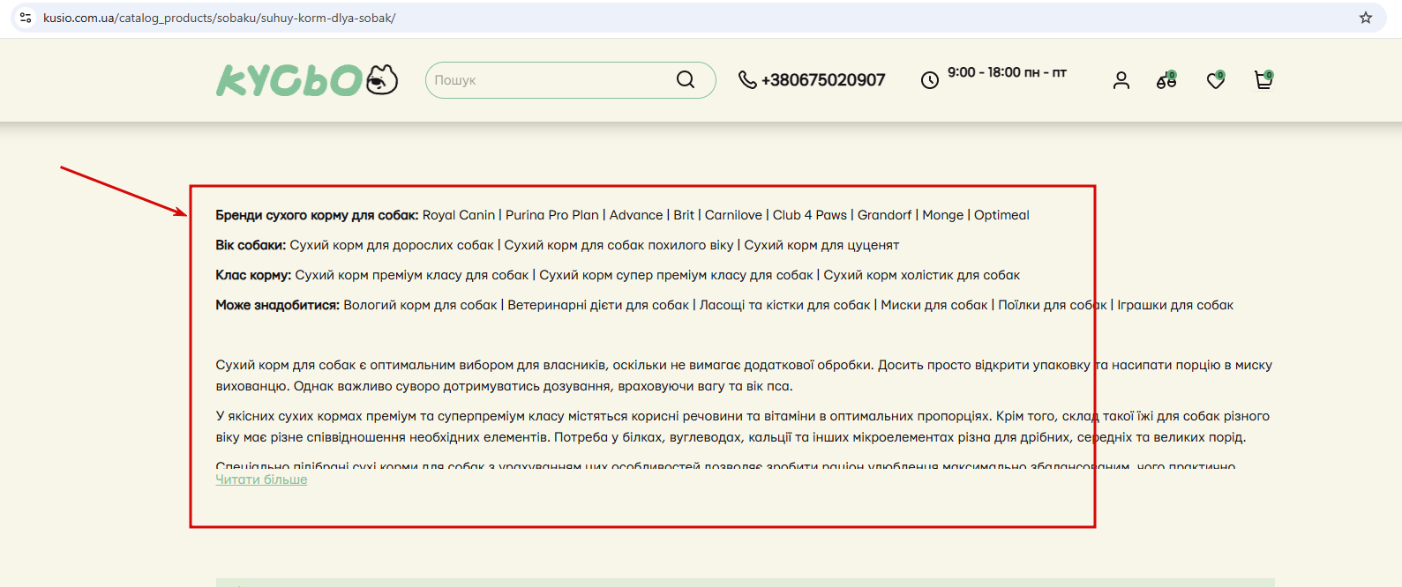1402x587 pixels.
Task: Open the Monge brand link
Action: 943,215
